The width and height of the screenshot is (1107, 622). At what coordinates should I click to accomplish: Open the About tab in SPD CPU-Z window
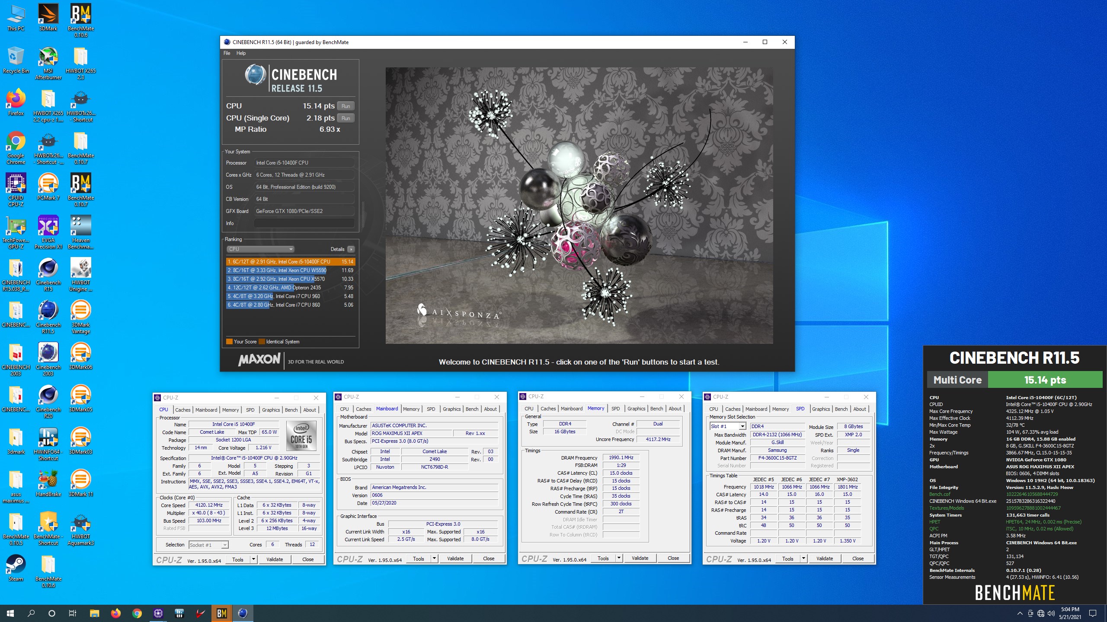(860, 409)
